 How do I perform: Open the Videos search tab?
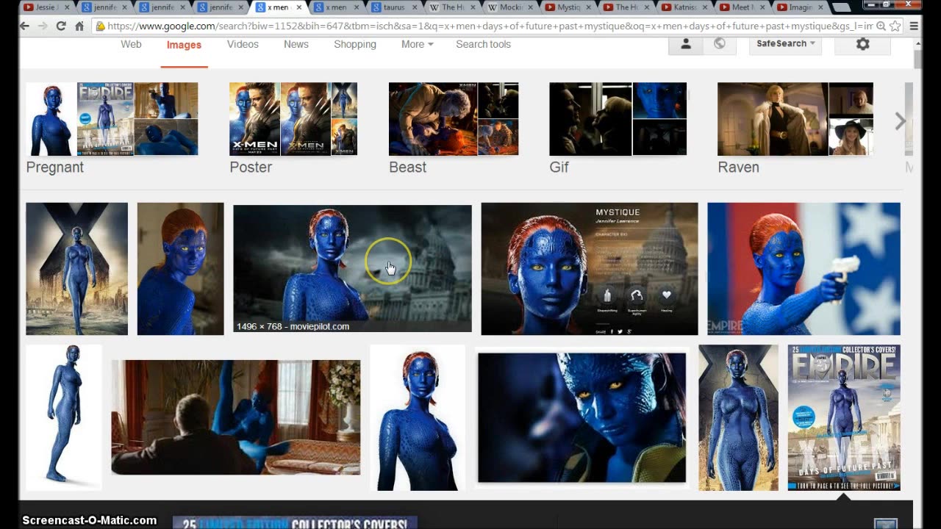pyautogui.click(x=243, y=44)
